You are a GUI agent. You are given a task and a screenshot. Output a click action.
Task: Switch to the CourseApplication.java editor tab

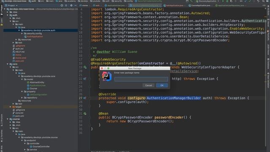[x=200, y=5]
